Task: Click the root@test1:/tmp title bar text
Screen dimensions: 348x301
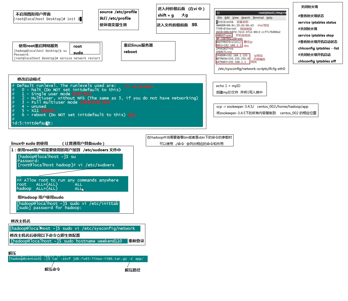Action: point(272,13)
